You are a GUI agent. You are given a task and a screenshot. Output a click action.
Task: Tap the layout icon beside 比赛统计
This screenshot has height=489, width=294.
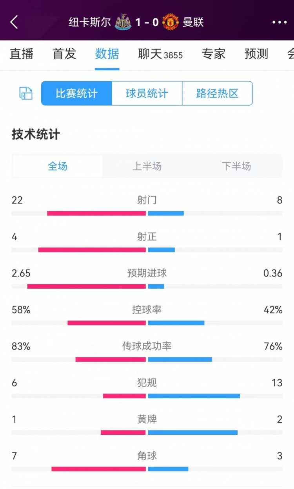coord(26,93)
